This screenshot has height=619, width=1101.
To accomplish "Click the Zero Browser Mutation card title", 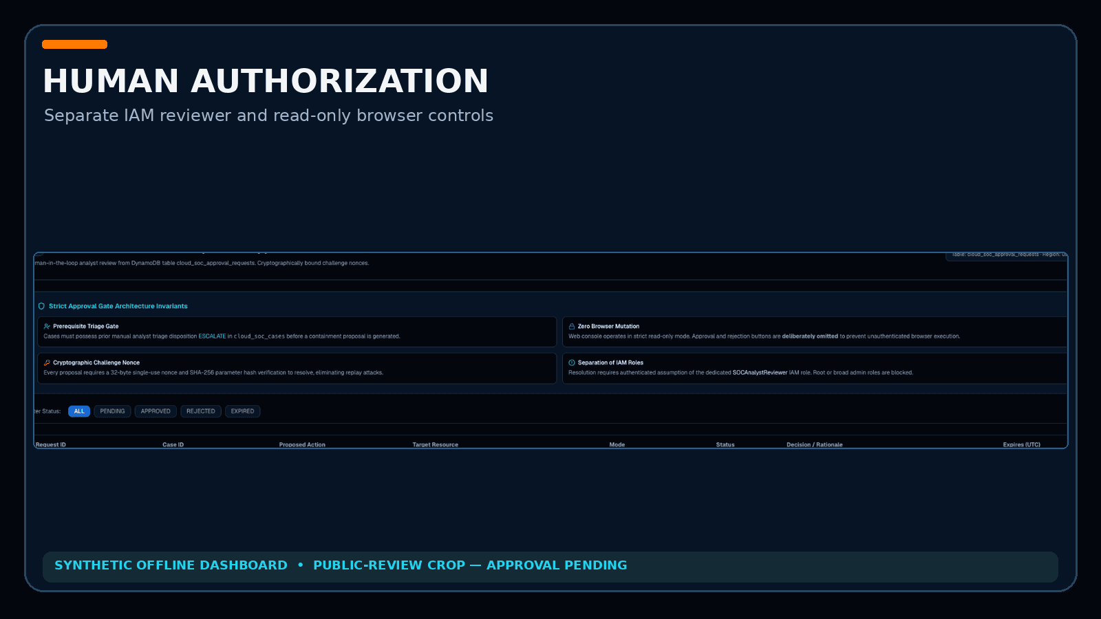I will [x=609, y=327].
